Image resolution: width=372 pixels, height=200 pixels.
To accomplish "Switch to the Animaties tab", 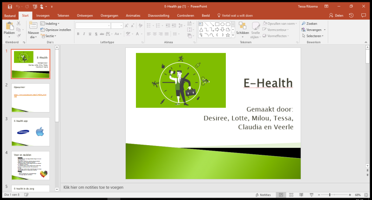I will pos(133,15).
